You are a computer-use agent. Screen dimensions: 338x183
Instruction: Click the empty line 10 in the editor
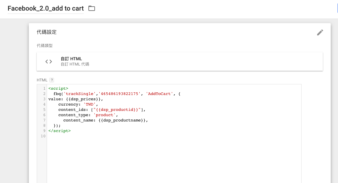point(174,136)
